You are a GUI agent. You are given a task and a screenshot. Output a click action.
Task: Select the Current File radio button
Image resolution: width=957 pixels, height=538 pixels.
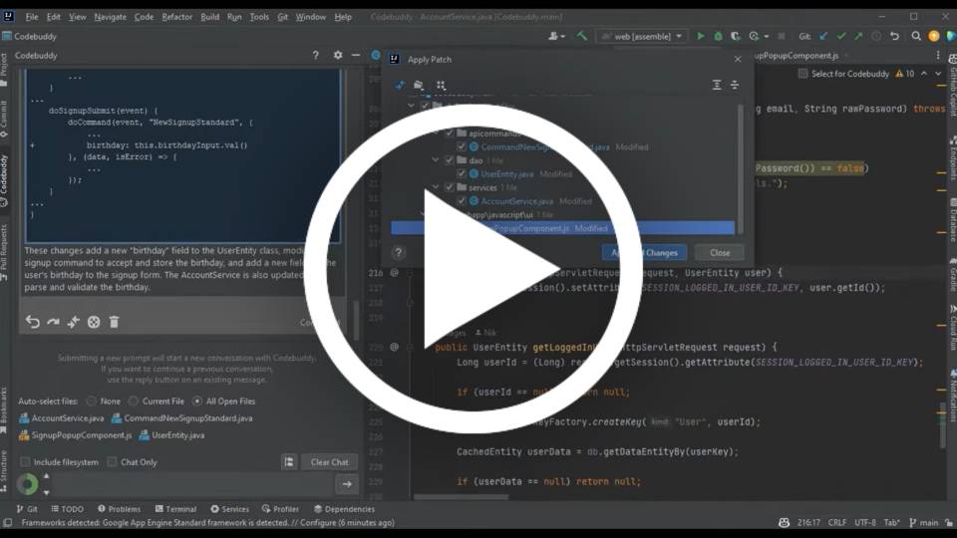pos(133,402)
